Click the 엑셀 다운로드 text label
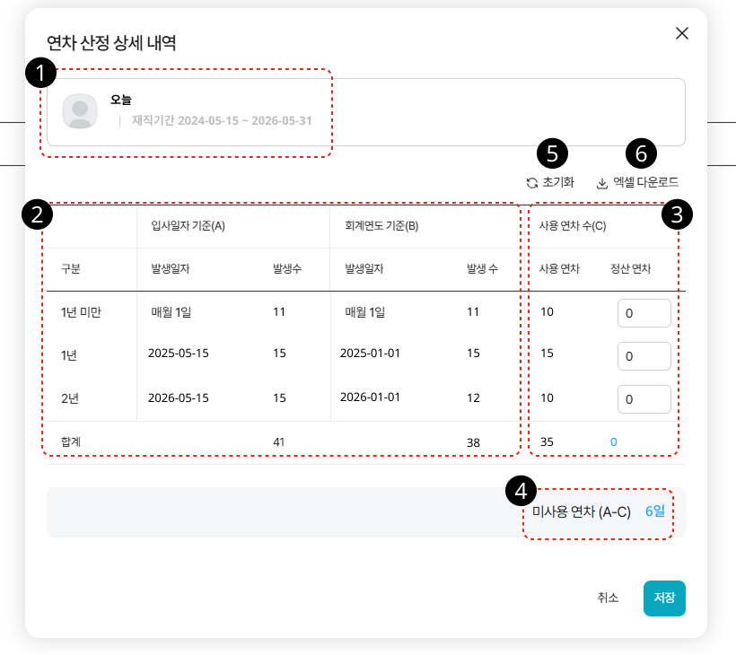Screen dimensions: 736x655 tap(646, 182)
